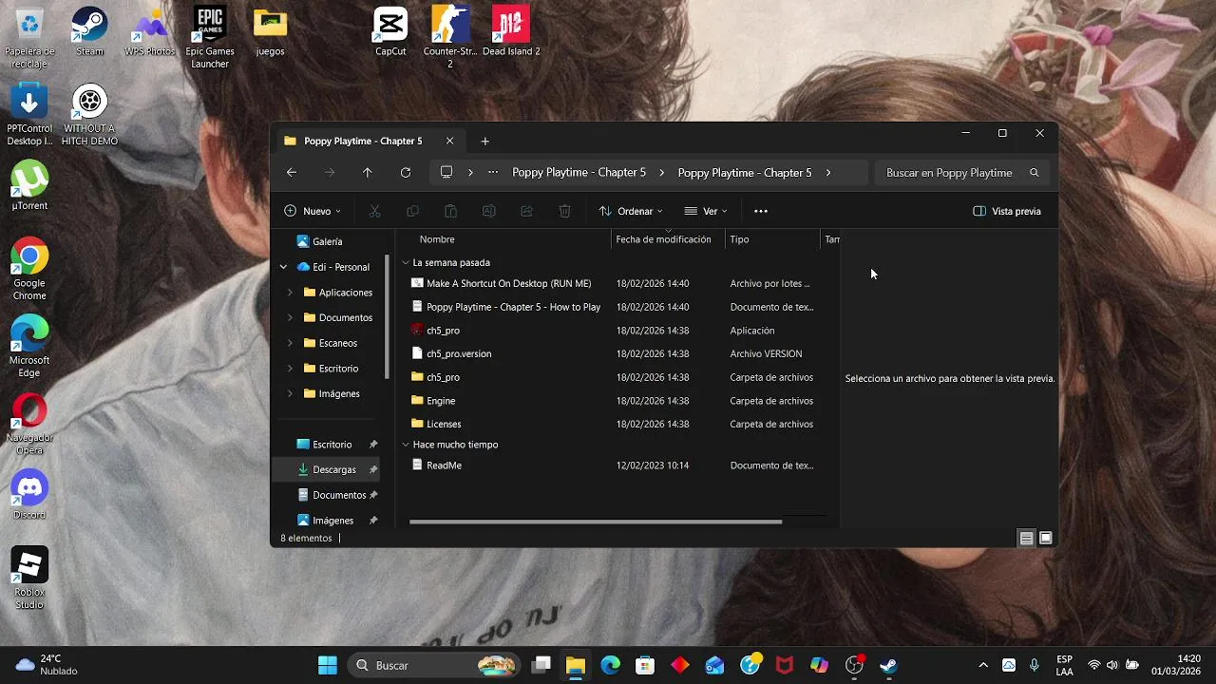Screen dimensions: 1216x684
Task: Switch to large thumbnails layout icon
Action: click(x=1046, y=538)
